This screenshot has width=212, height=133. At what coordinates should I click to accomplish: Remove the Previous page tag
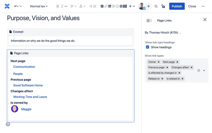pos(167,68)
